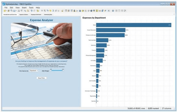The image size is (177, 112).
Task: Select the Sales bar in the chart
Action: tap(133, 25)
